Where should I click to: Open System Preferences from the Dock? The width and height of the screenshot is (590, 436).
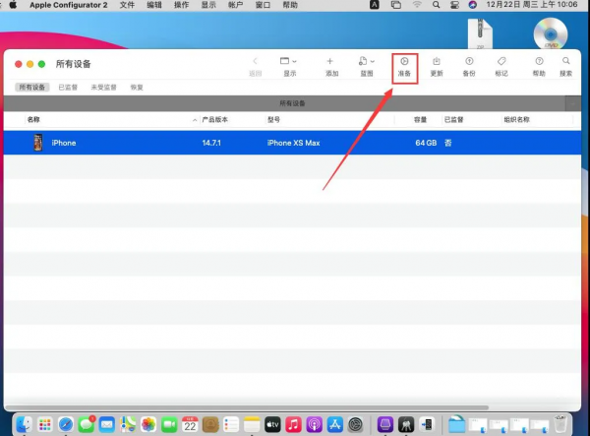point(356,425)
